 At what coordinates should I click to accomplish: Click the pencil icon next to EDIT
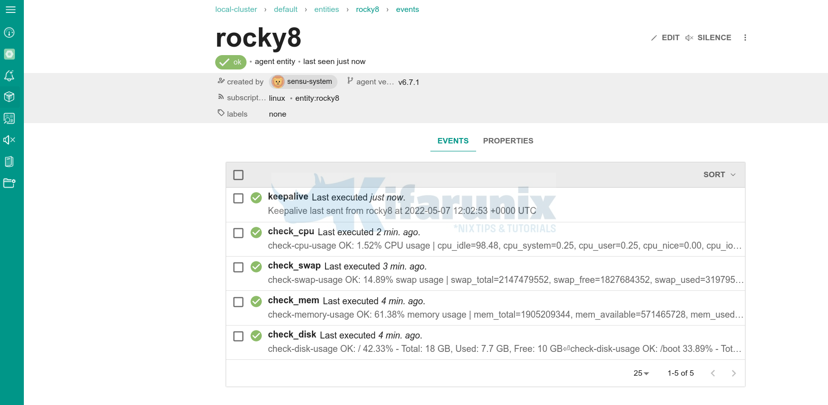(654, 38)
